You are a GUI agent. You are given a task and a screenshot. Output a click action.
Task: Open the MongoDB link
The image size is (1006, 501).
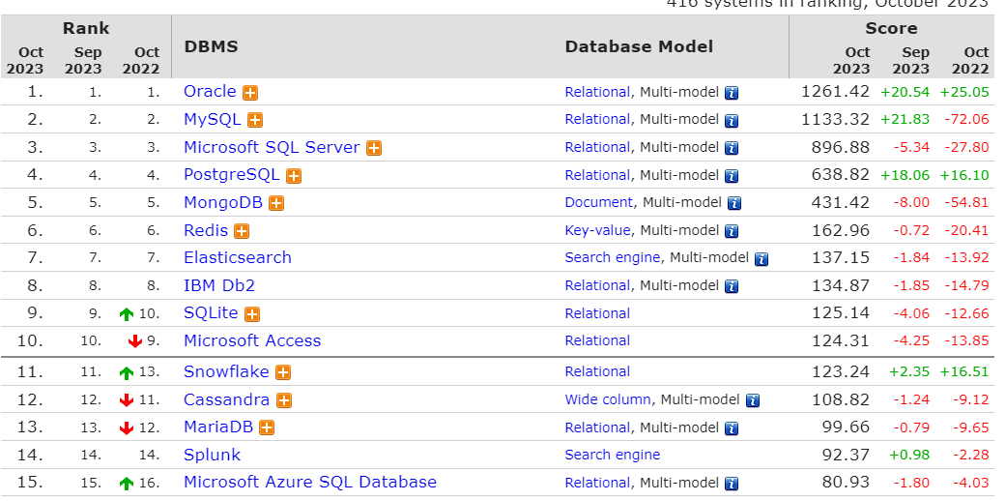pyautogui.click(x=223, y=202)
